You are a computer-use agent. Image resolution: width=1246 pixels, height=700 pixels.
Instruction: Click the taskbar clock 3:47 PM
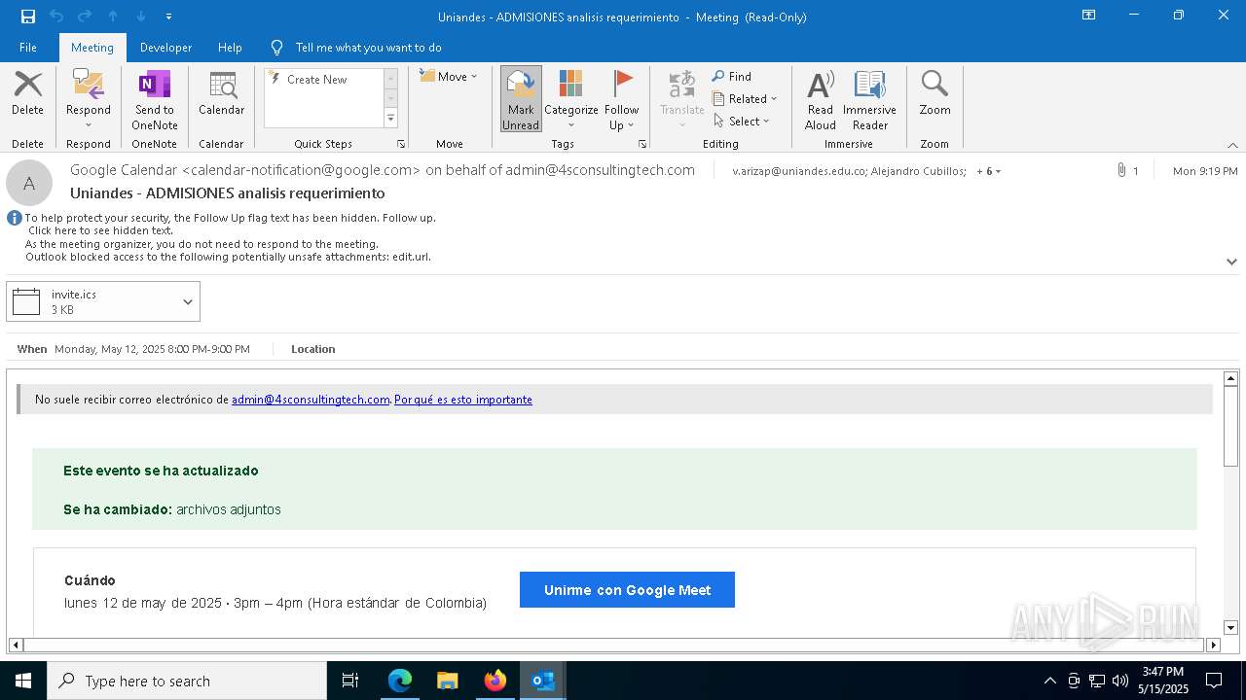1163,672
